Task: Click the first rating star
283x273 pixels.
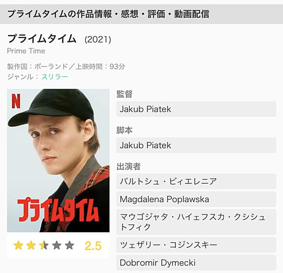Action: click(18, 246)
